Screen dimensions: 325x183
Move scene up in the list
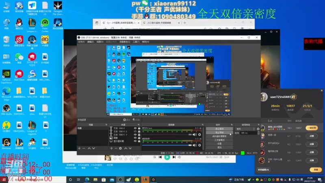tap(89, 148)
